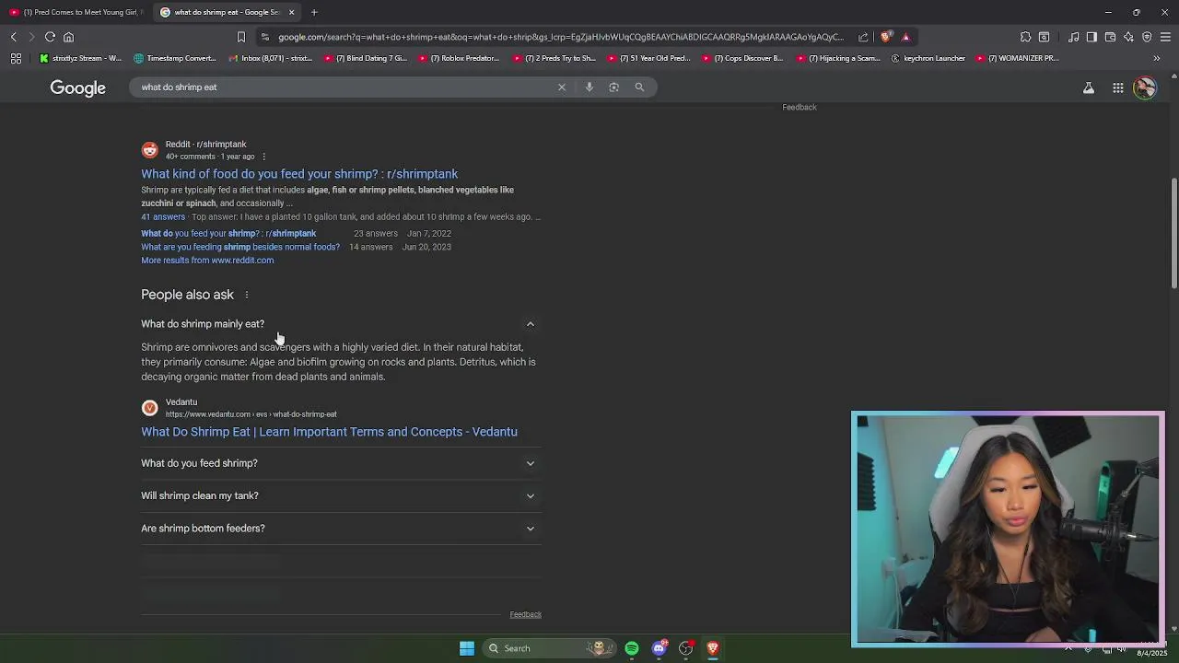The width and height of the screenshot is (1179, 663).
Task: Submit search with magnifier icon
Action: [x=639, y=87]
